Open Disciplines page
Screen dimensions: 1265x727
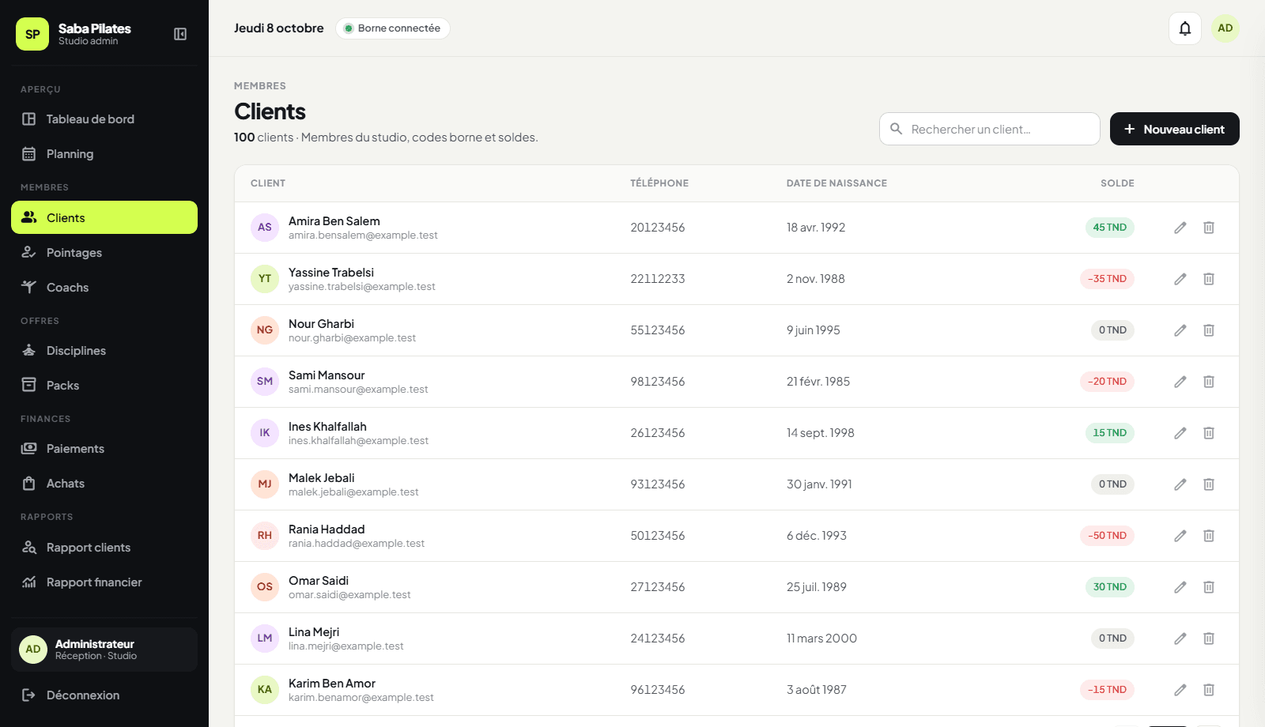click(104, 351)
